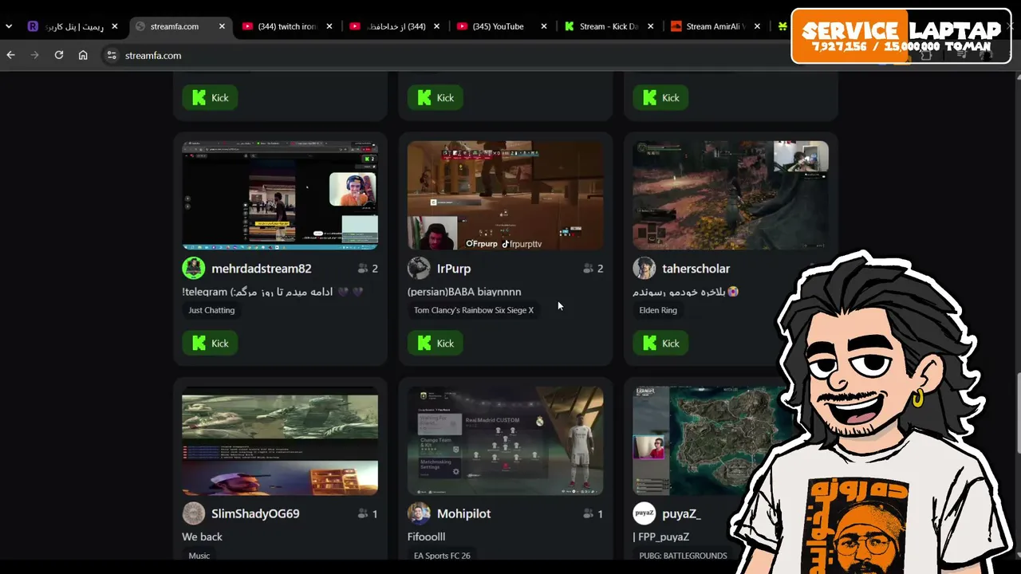The height and width of the screenshot is (574, 1021).
Task: Open the taherscholar channel name
Action: click(696, 269)
